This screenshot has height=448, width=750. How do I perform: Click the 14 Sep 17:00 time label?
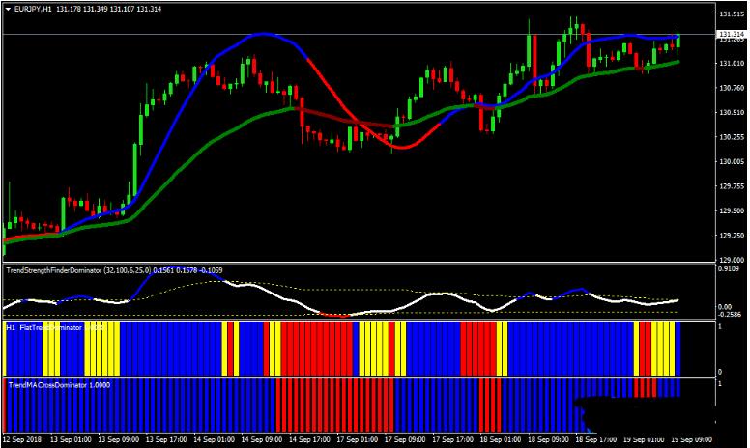click(309, 439)
